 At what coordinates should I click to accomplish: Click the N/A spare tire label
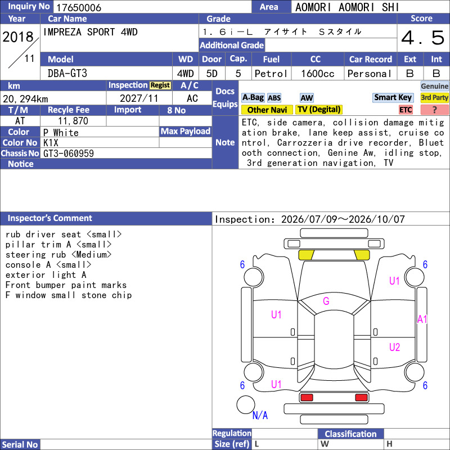pos(260,415)
